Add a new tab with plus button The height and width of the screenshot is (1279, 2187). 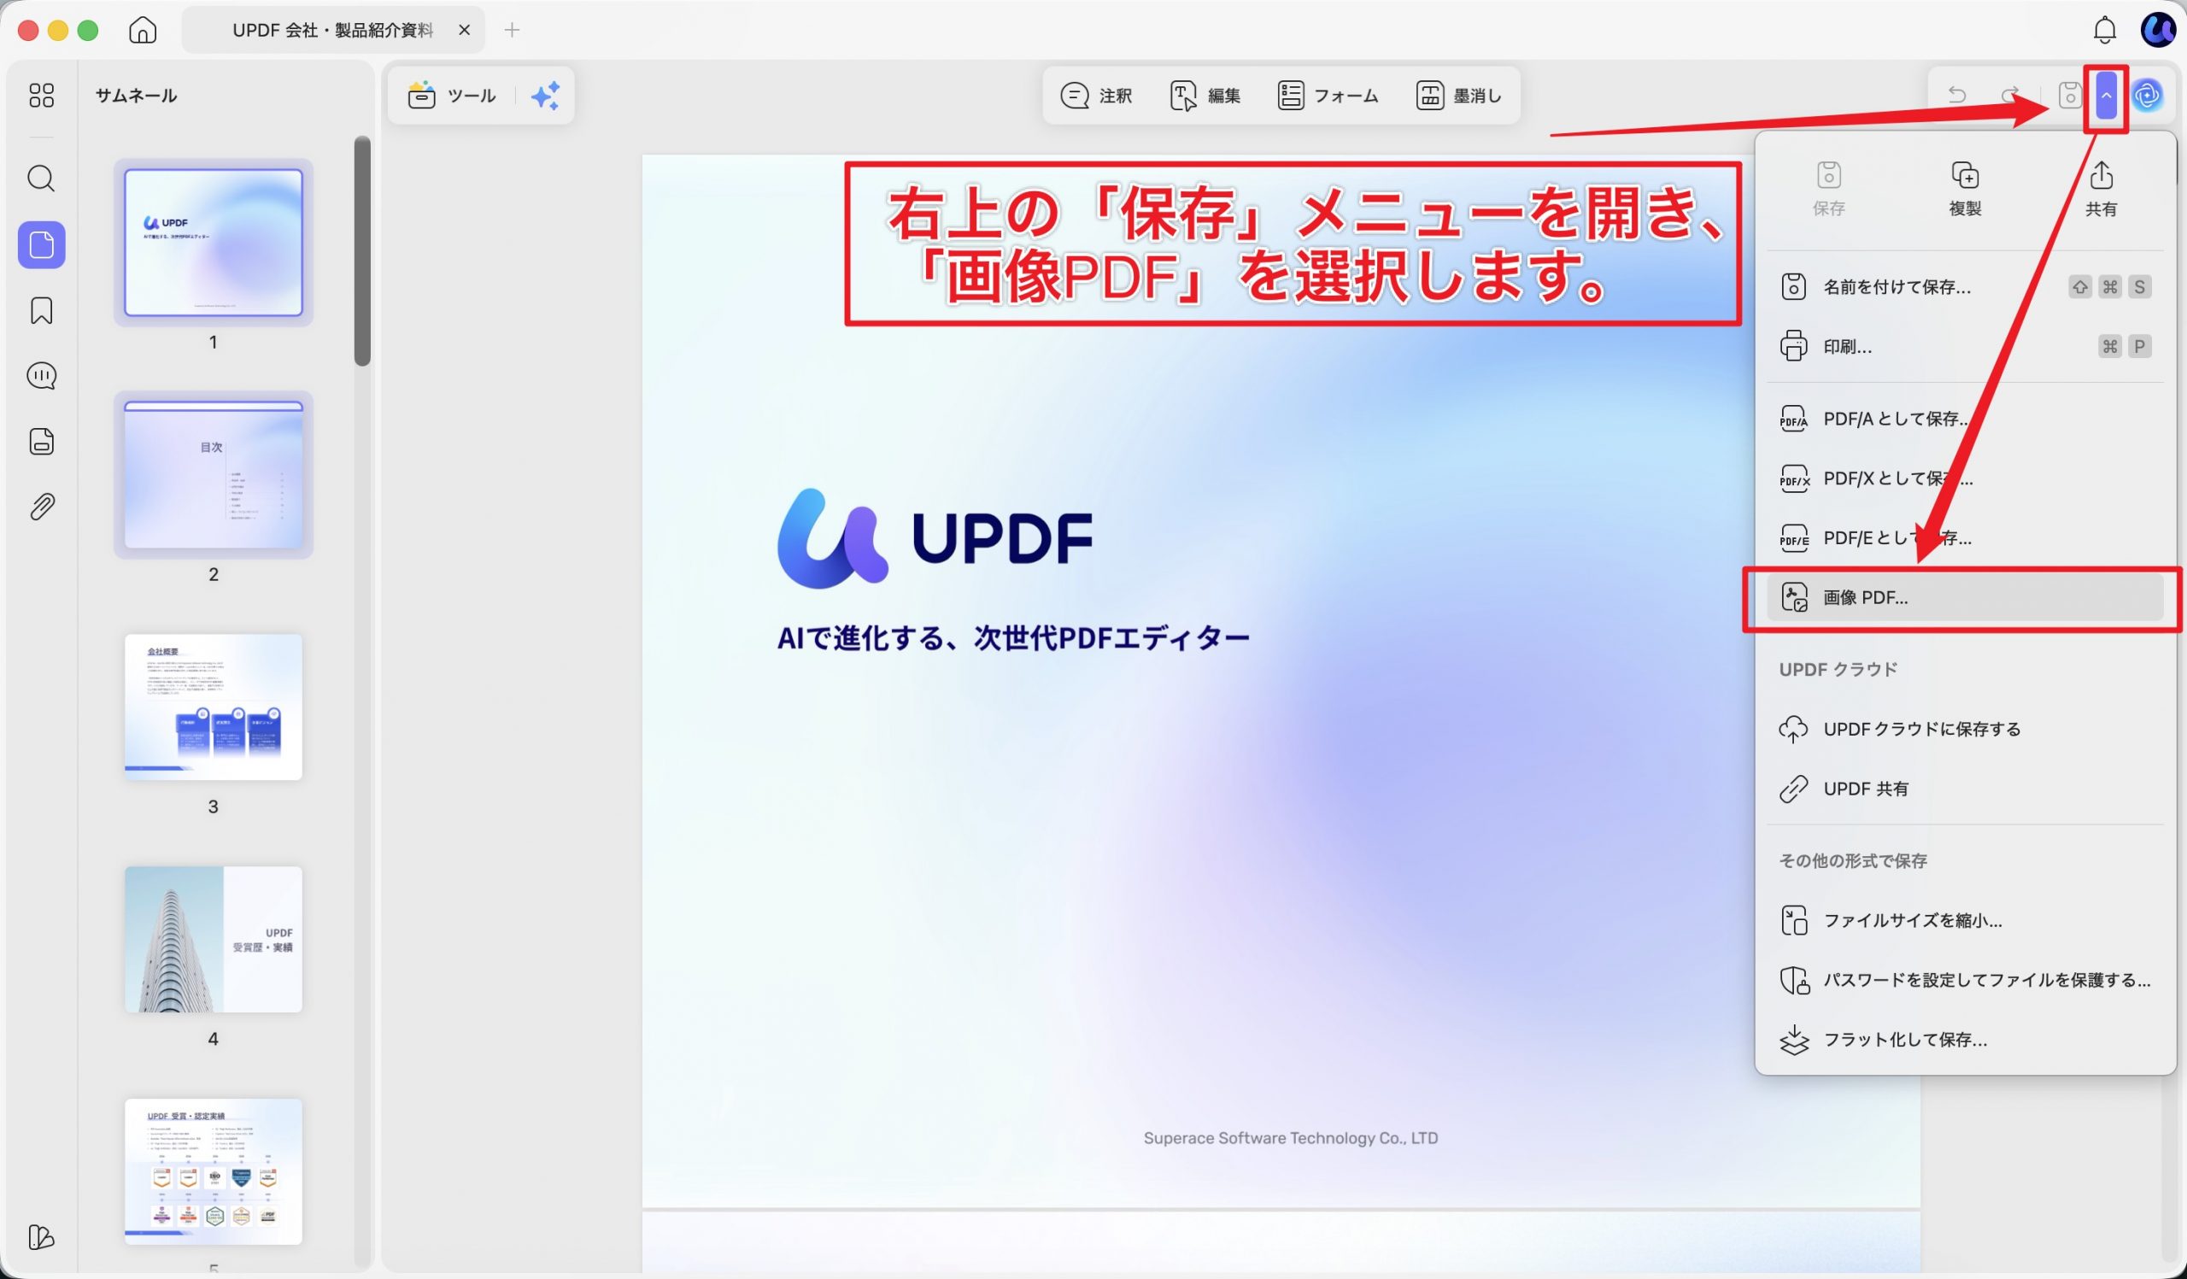coord(512,31)
